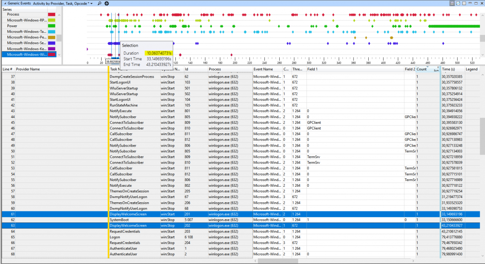Image resolution: width=485 pixels, height=264 pixels.
Task: Click the Provider Name column header
Action: tap(28, 69)
